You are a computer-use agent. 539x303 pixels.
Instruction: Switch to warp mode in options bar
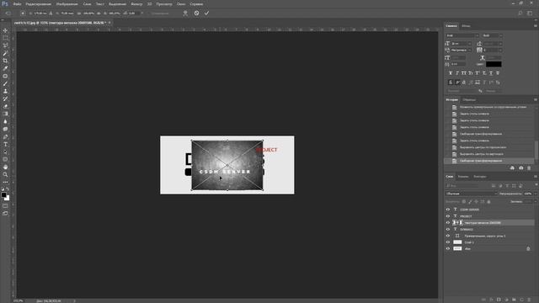[185, 13]
